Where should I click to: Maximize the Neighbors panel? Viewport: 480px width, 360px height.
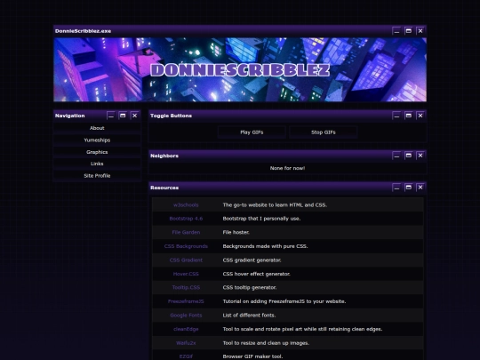(x=408, y=156)
